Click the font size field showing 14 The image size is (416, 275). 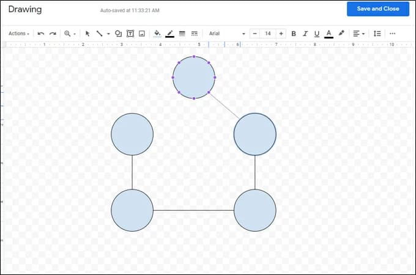(268, 34)
